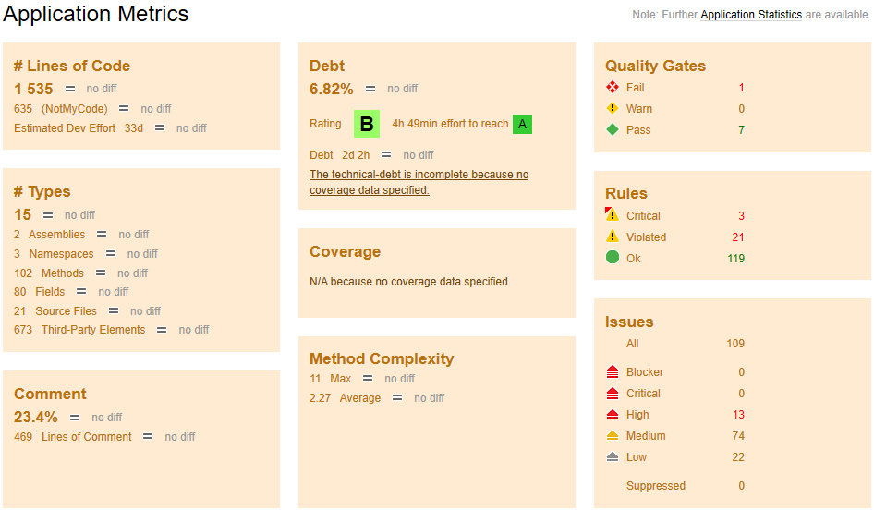Click the High issues severity icon
The width and height of the screenshot is (874, 522).
[x=612, y=415]
